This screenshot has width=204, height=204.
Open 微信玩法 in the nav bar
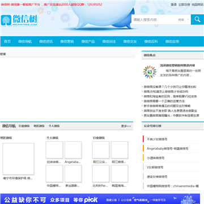[109, 41]
